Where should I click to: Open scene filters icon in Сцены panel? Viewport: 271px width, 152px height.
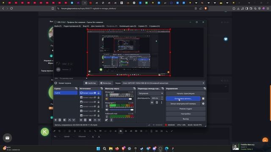[x=65, y=120]
